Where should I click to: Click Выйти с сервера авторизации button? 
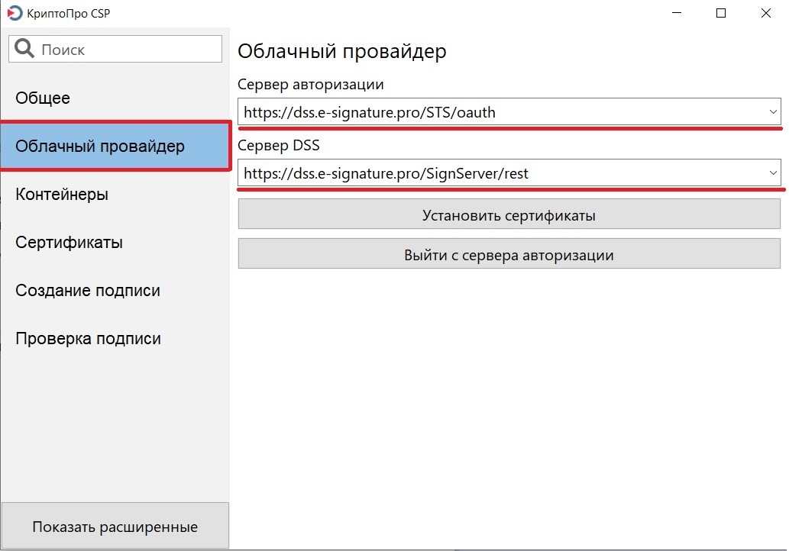(x=509, y=254)
